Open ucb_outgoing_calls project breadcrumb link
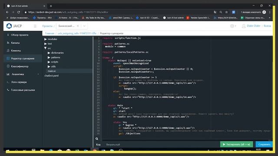Viewport: 278px width, 156px height. coord(77,33)
